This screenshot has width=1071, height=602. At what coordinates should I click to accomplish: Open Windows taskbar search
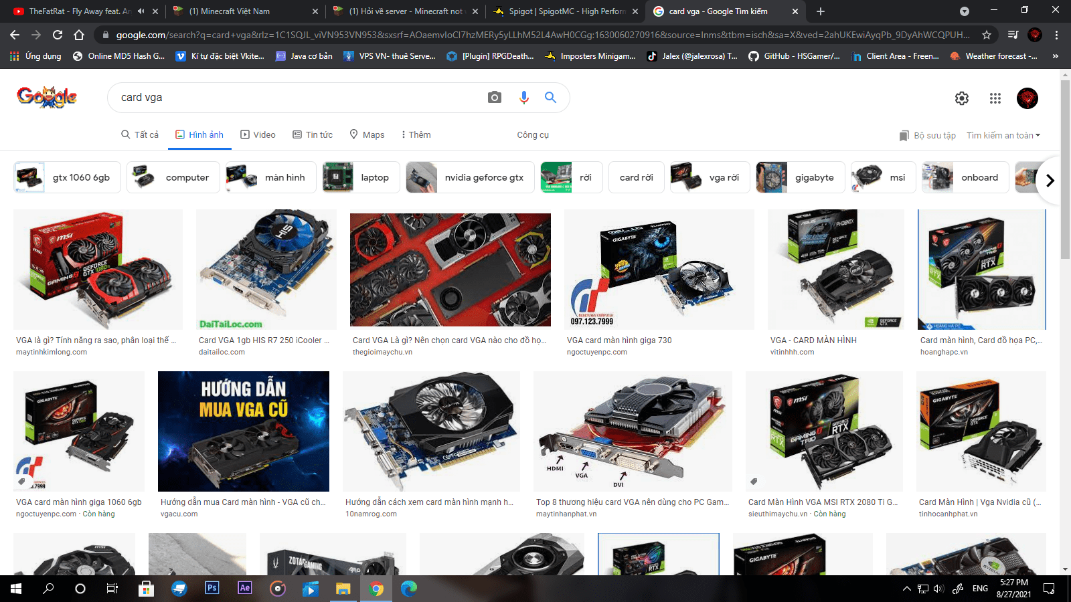tap(48, 589)
